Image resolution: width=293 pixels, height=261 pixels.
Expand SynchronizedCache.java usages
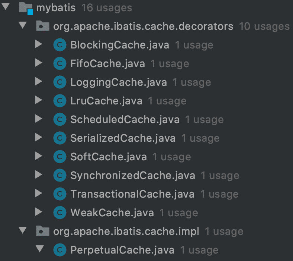(39, 174)
